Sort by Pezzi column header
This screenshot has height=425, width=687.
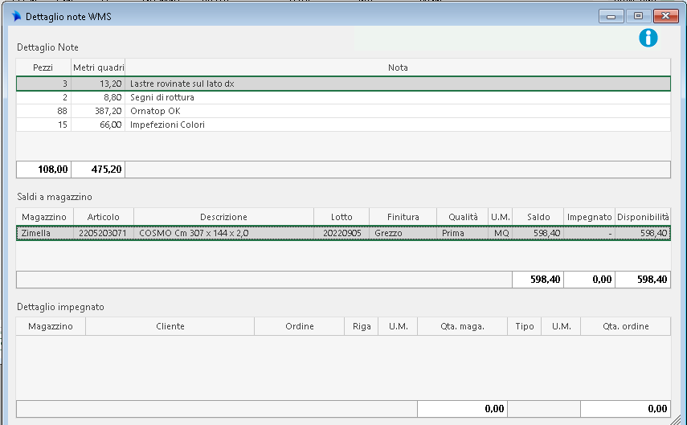pyautogui.click(x=43, y=67)
